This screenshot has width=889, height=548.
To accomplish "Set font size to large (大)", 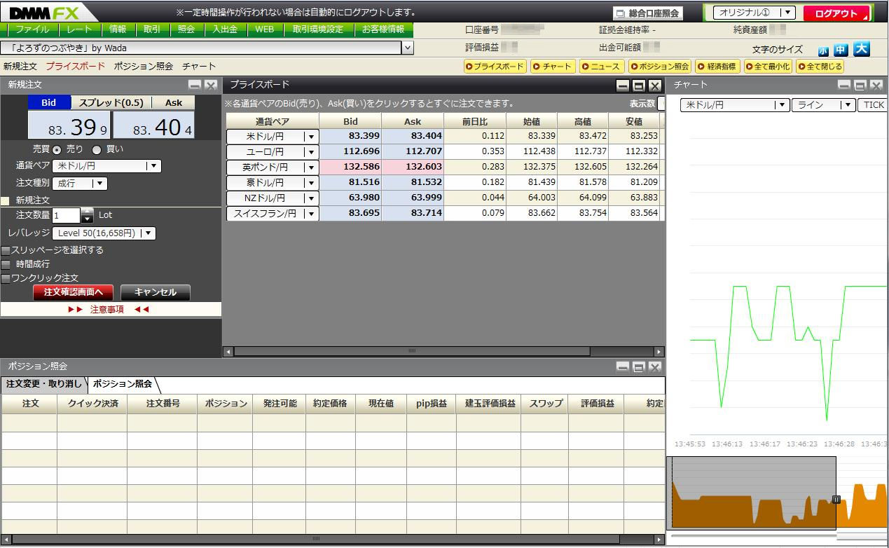I will tap(861, 48).
